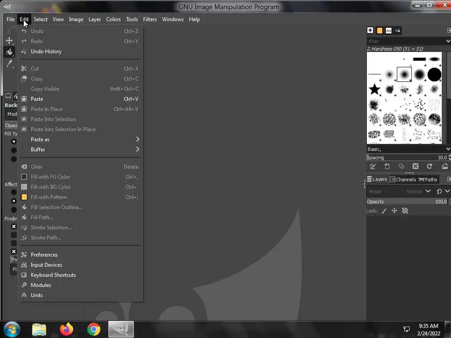
Task: Open Keyboard Shortcuts from Edit menu
Action: click(80, 275)
